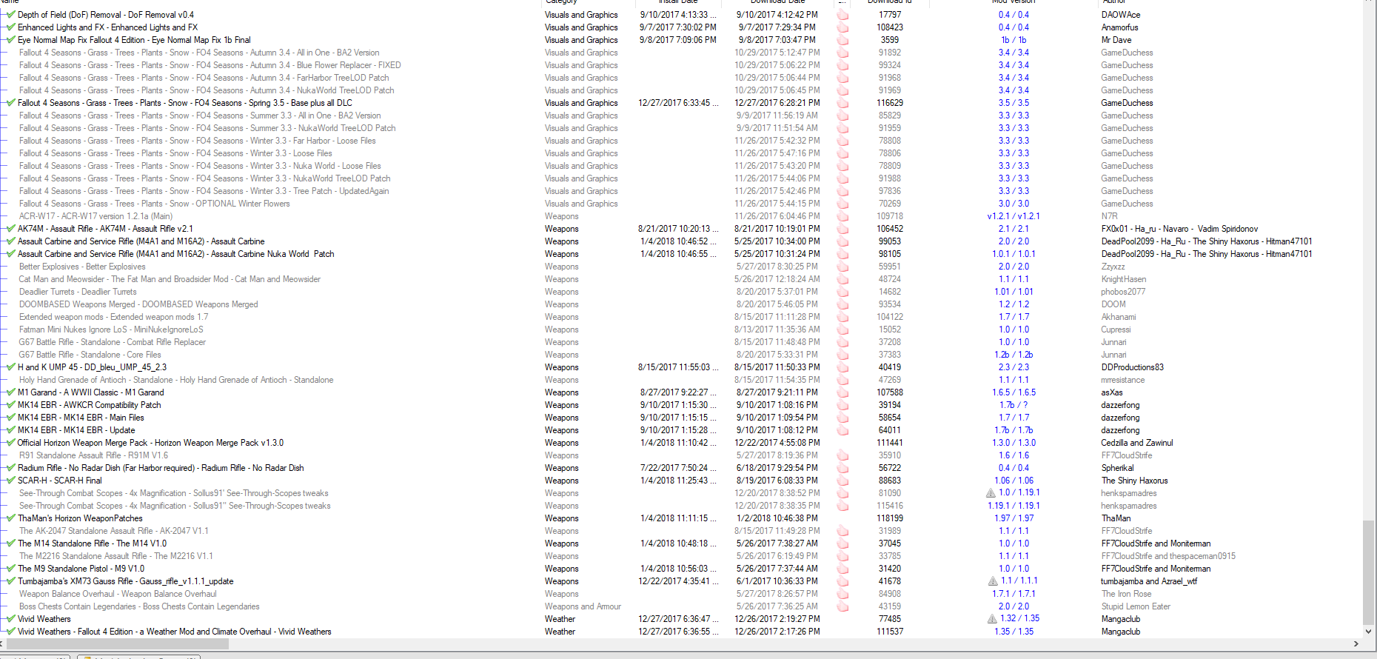
Task: Click the active checkmark for Official Horizon Weapon Merge Pack
Action: point(10,443)
